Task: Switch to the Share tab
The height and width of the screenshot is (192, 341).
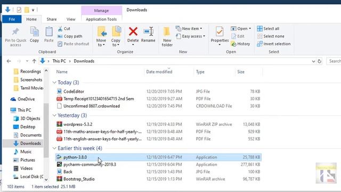Action: click(x=52, y=19)
